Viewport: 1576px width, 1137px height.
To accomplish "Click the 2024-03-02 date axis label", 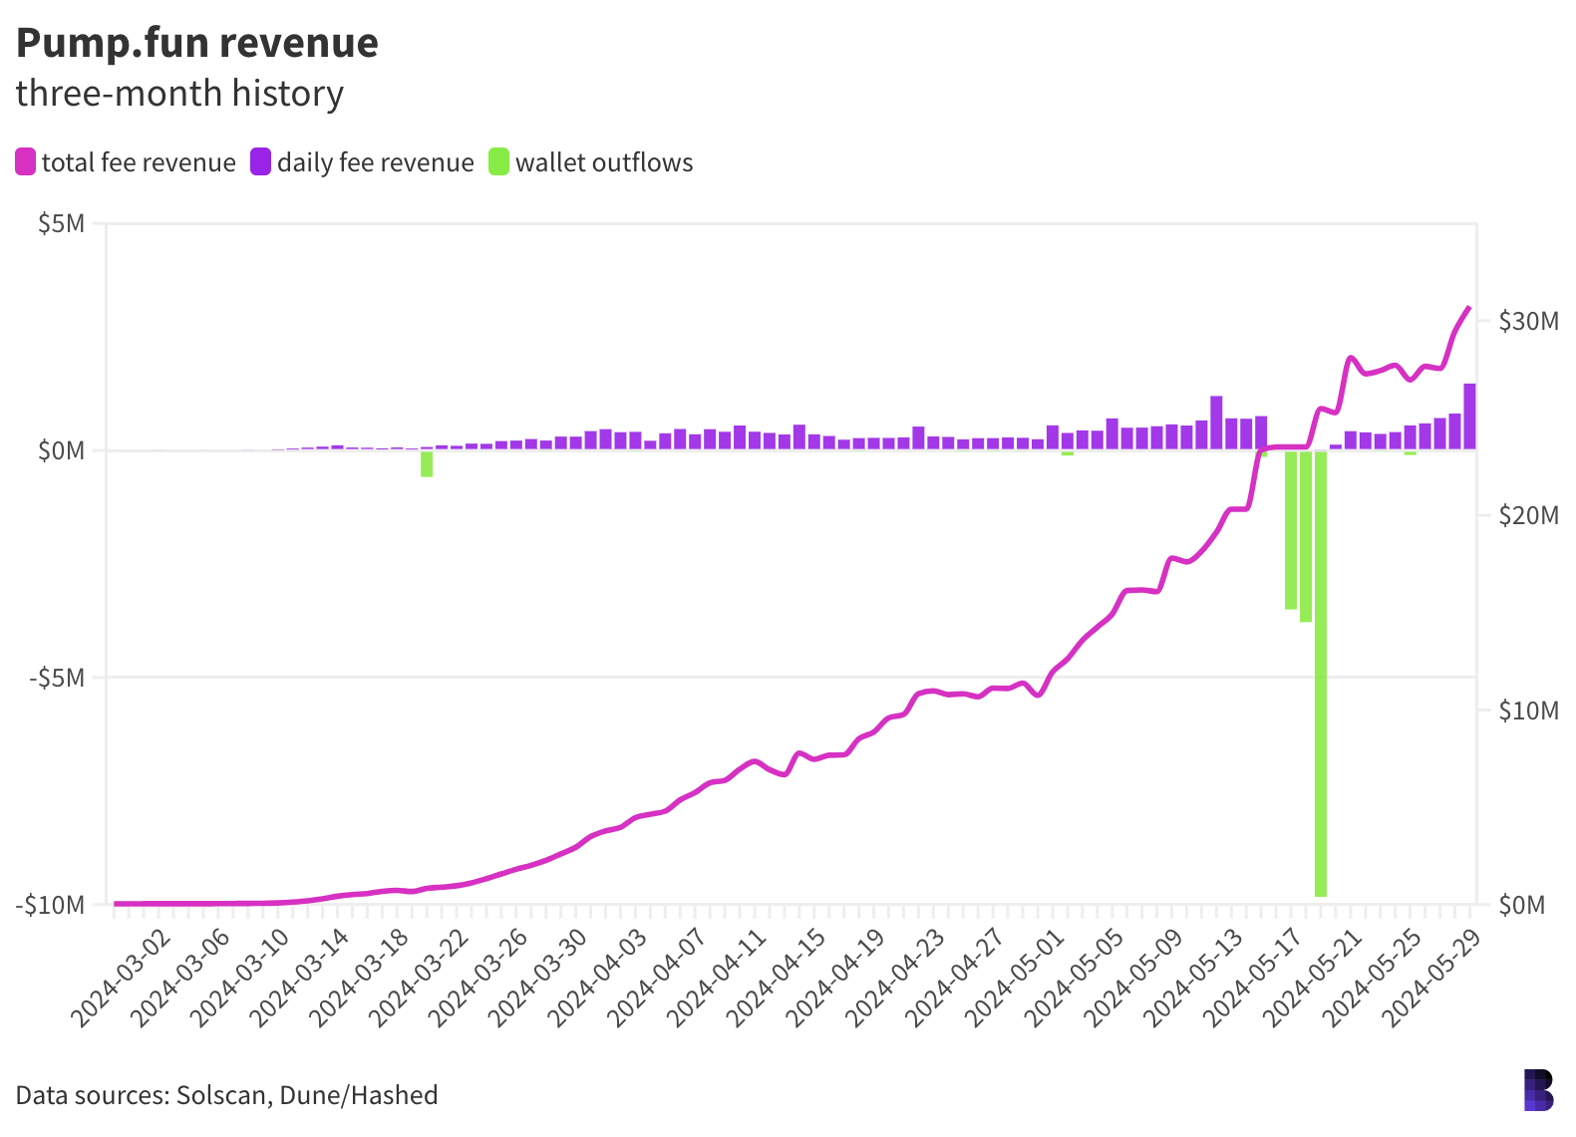I will [122, 978].
